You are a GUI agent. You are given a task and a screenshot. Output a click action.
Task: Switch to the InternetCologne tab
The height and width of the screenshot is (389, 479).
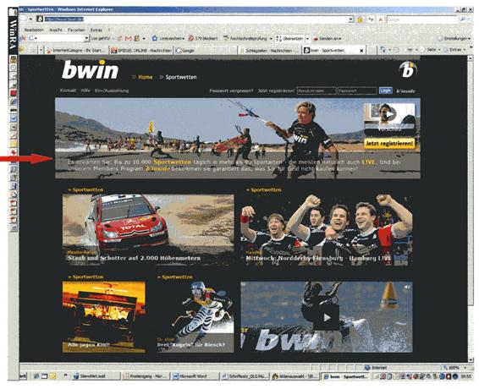tap(76, 51)
